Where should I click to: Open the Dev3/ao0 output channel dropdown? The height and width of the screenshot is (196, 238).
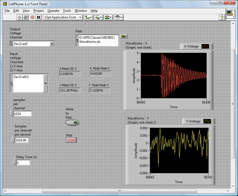pyautogui.click(x=53, y=43)
